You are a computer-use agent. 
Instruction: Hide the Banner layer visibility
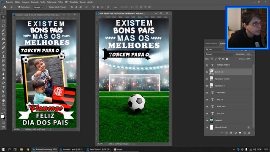coord(207,72)
